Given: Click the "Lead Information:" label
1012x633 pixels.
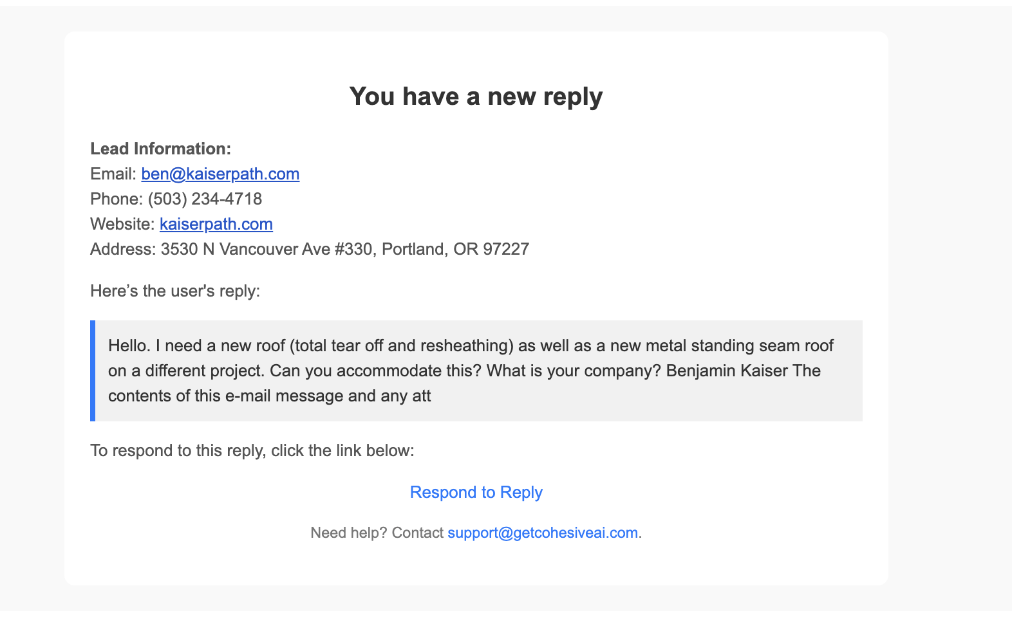Looking at the screenshot, I should click(x=160, y=149).
